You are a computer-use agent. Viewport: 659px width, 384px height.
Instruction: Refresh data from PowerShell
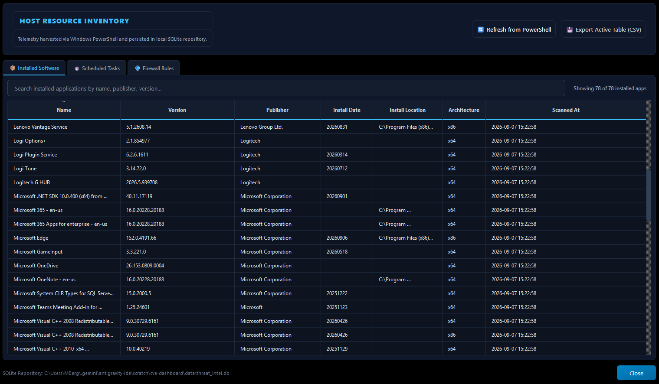coord(514,29)
